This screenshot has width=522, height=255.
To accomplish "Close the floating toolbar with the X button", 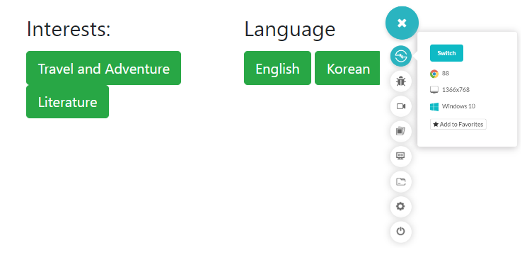I will tap(402, 23).
